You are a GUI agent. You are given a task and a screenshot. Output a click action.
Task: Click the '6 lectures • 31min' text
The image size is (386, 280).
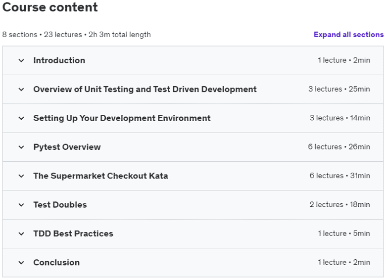tap(339, 176)
